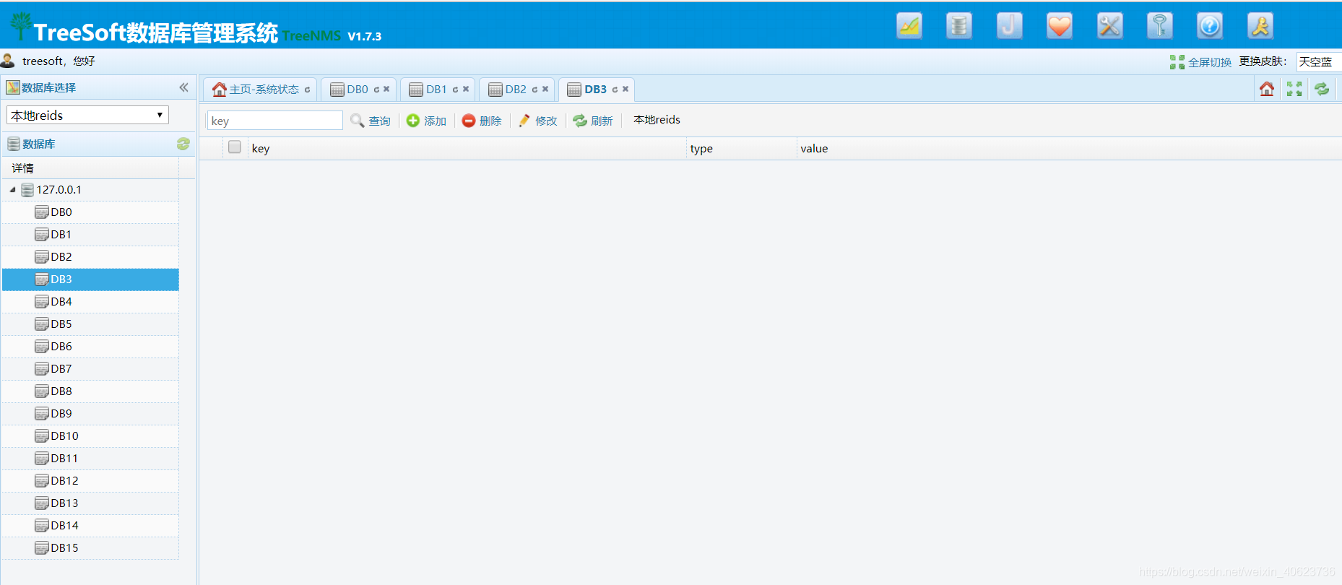Image resolution: width=1342 pixels, height=585 pixels.
Task: Click the yellow running person icon
Action: tap(1260, 26)
